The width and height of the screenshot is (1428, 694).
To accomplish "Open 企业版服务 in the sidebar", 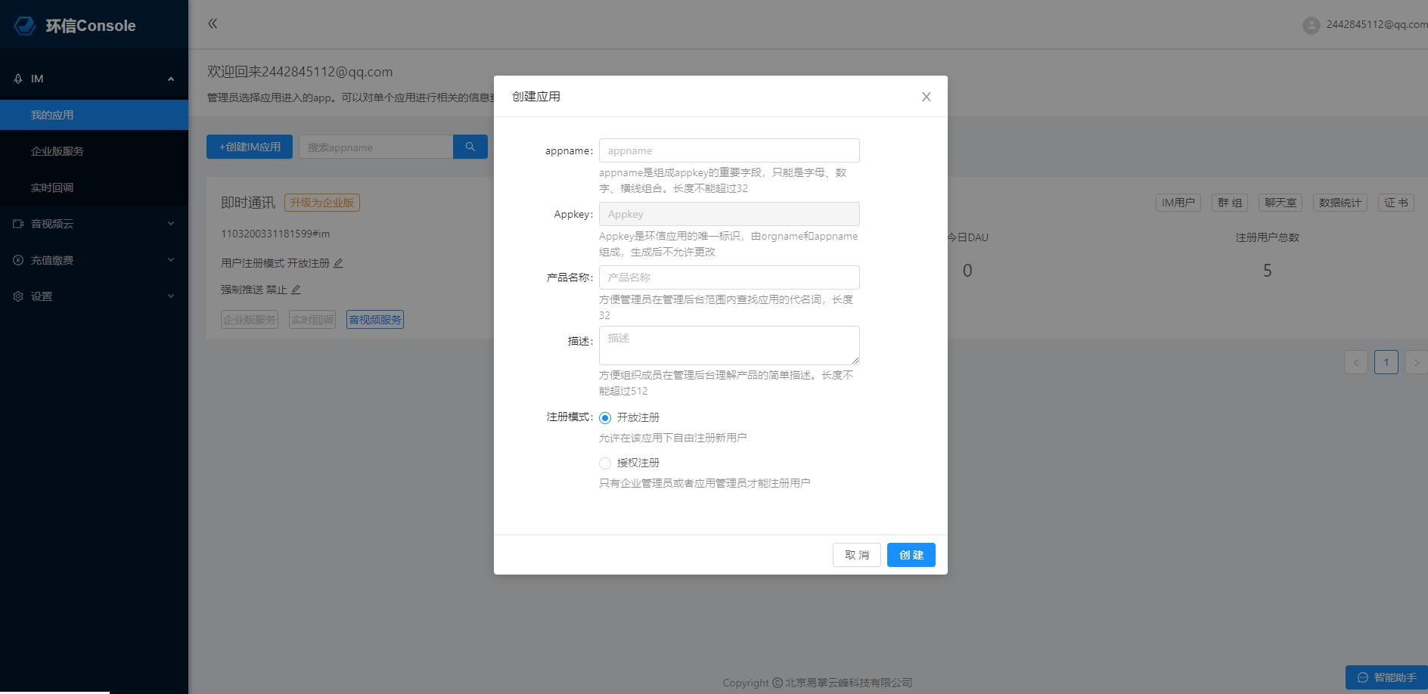I will [x=94, y=151].
